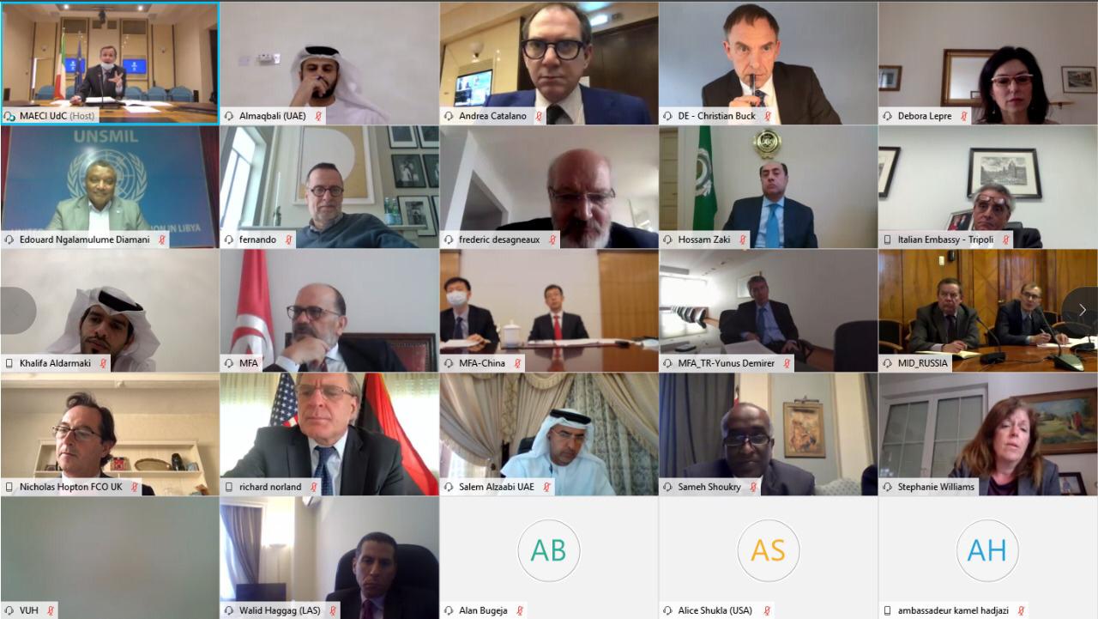The width and height of the screenshot is (1098, 619).
Task: Click the device icon beside richard norland
Action: [x=229, y=487]
